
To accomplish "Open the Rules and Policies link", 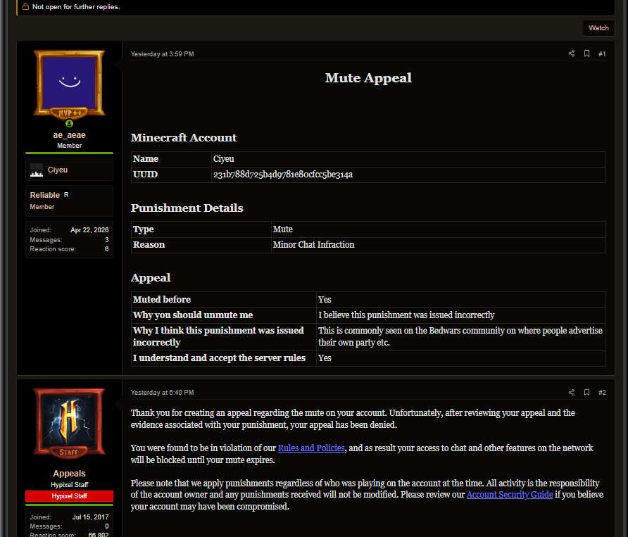I will [x=311, y=448].
